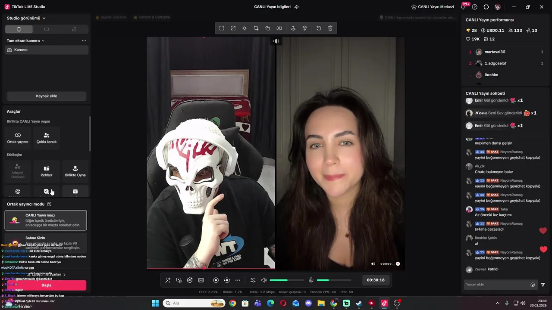Open Steam from the taskbar
Viewport: 552px width, 310px height.
pos(359,303)
